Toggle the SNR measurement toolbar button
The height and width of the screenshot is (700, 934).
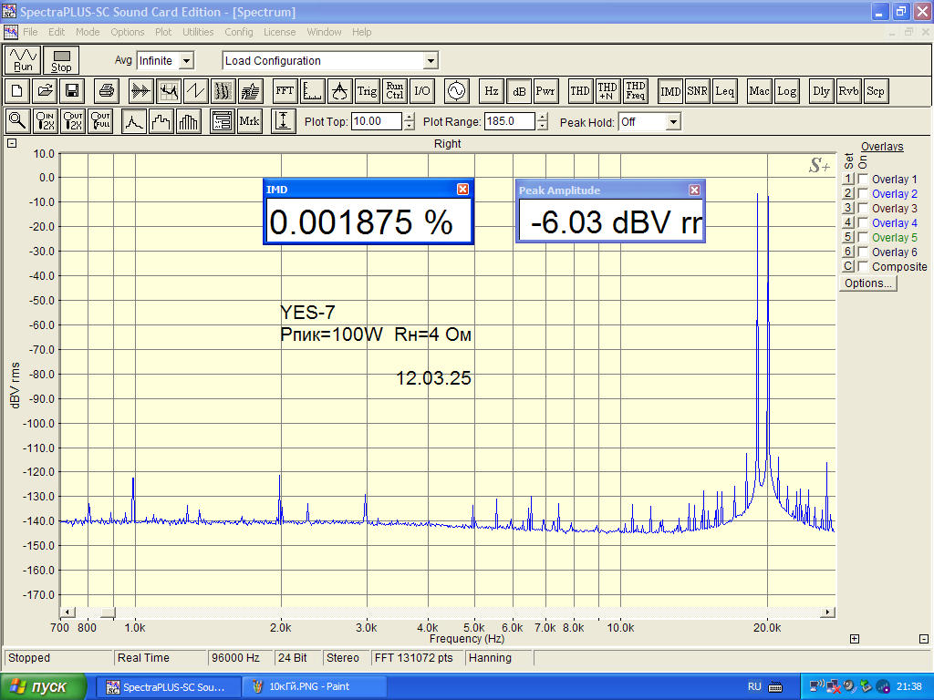[698, 91]
